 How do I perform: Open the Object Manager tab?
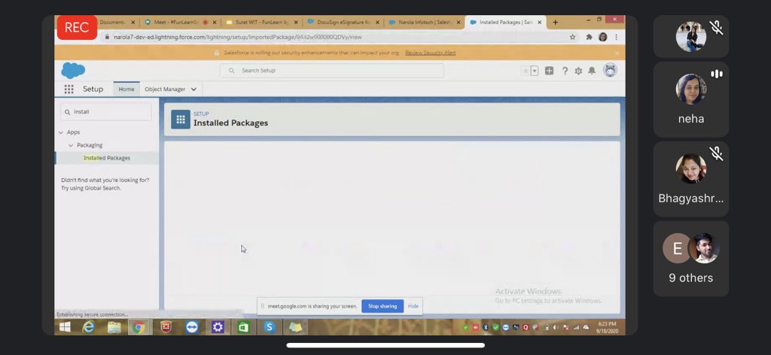165,90
